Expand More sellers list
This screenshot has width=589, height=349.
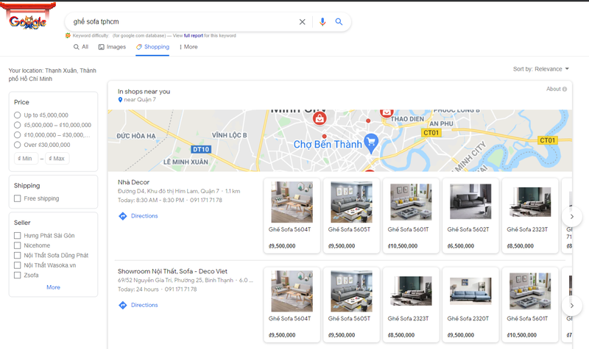[x=53, y=287]
